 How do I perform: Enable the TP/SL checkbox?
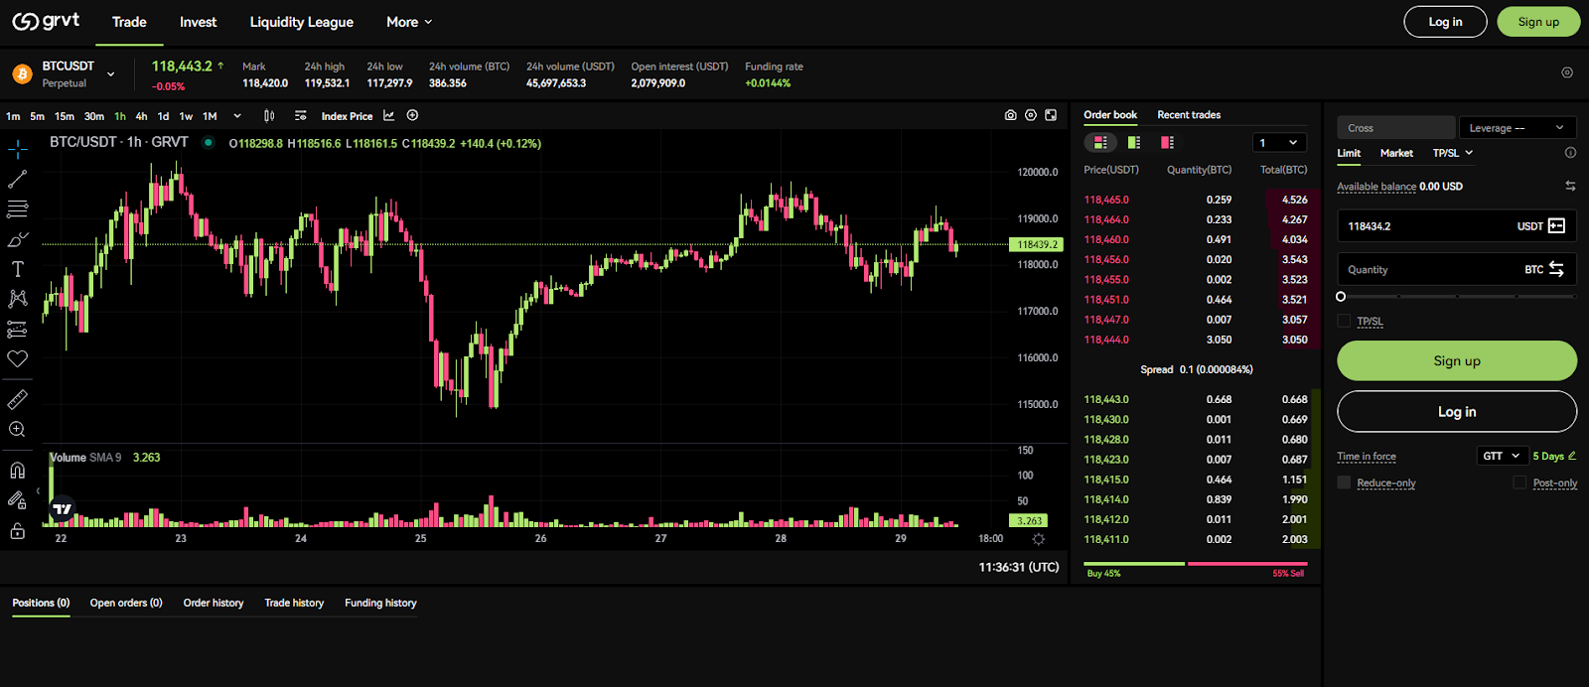[1344, 321]
